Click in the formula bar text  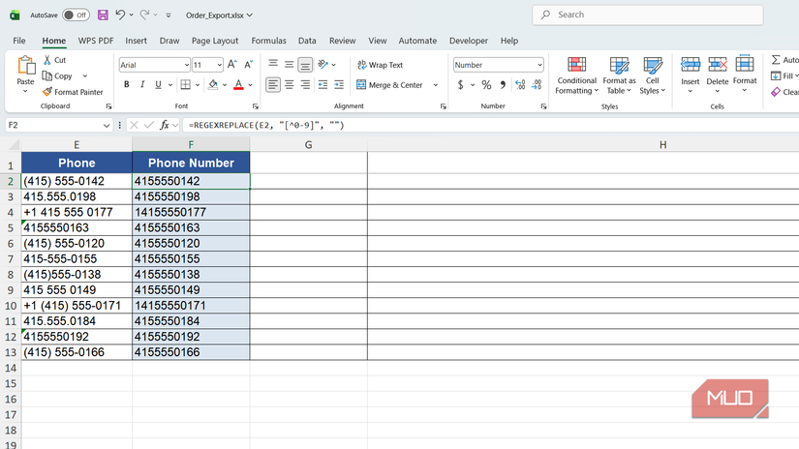266,125
